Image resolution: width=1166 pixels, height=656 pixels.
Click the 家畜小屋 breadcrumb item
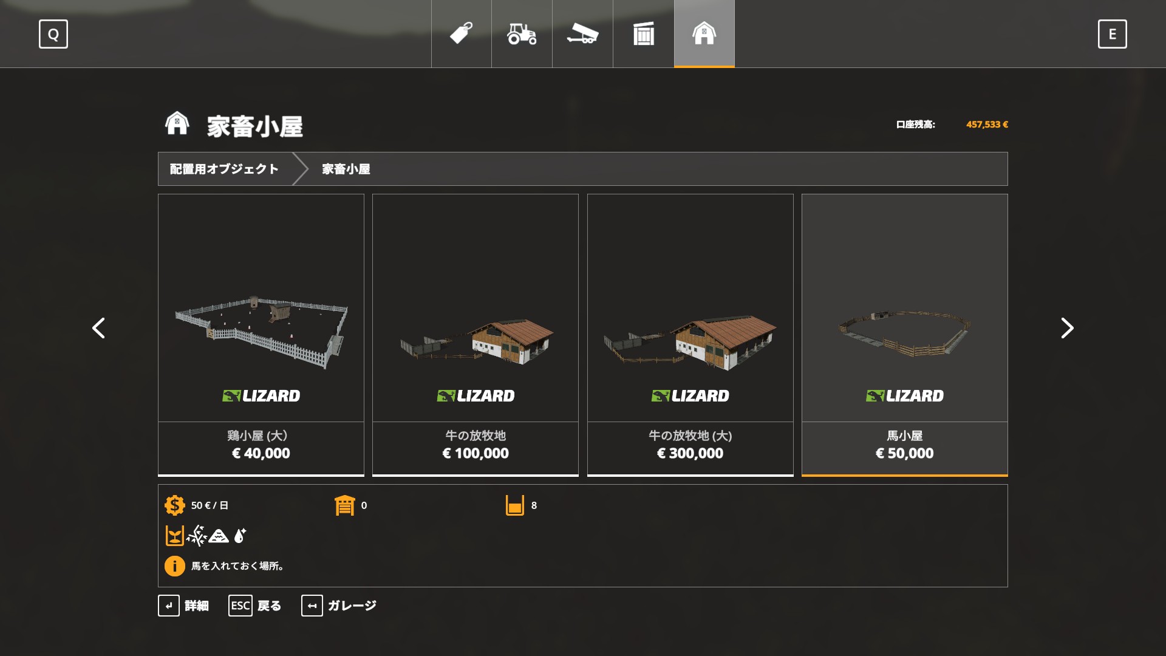point(346,169)
